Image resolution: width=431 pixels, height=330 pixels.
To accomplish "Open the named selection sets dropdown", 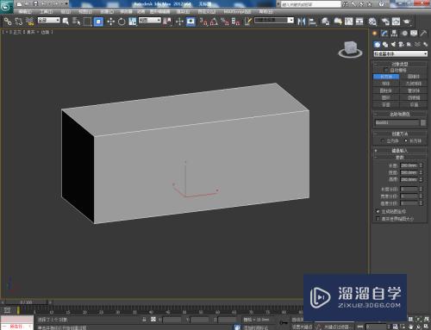I will (x=274, y=21).
